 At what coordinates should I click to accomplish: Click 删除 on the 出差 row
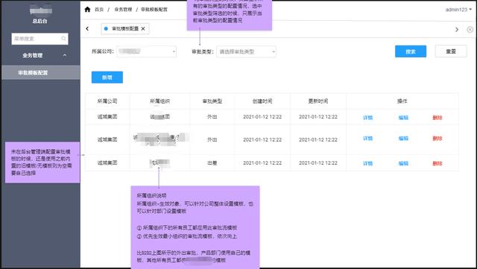(437, 163)
